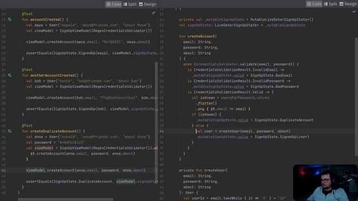Click the 'SignUpState.BadPassword' assignment line

[245, 87]
